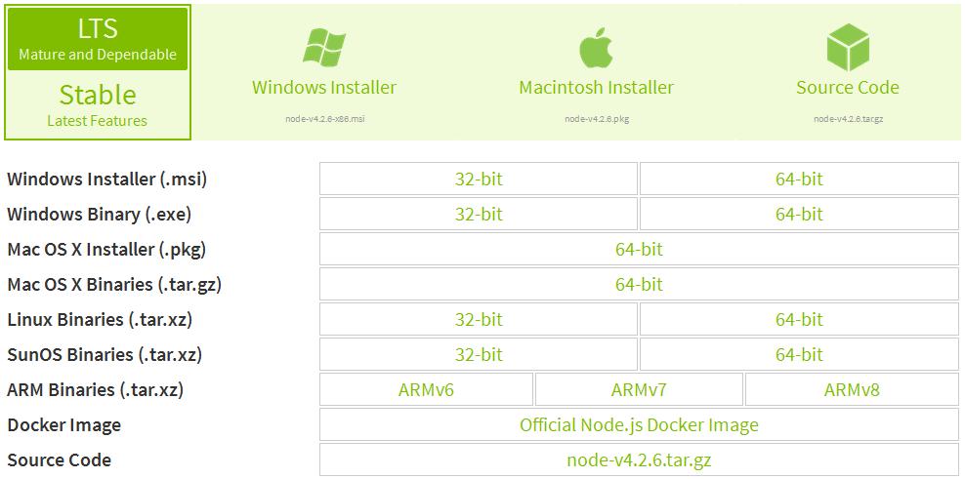Download 64-bit Mac OS X Binaries (.tar.gz)
The height and width of the screenshot is (479, 965).
[639, 285]
